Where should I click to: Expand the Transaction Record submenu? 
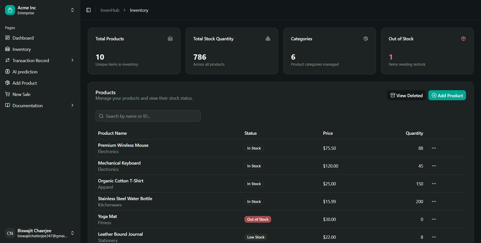point(72,60)
